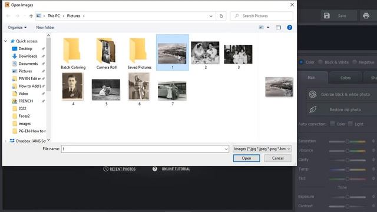Select Faces2 folder in sidebar
Viewport: 377px width, 212px height.
pyautogui.click(x=24, y=116)
